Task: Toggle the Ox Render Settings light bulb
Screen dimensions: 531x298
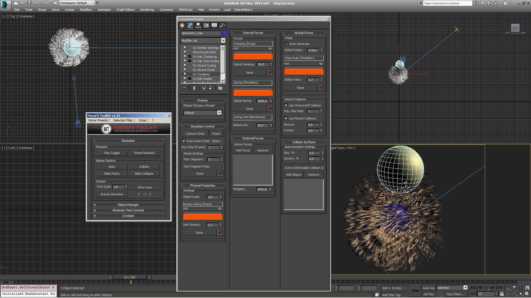Action: (x=185, y=48)
